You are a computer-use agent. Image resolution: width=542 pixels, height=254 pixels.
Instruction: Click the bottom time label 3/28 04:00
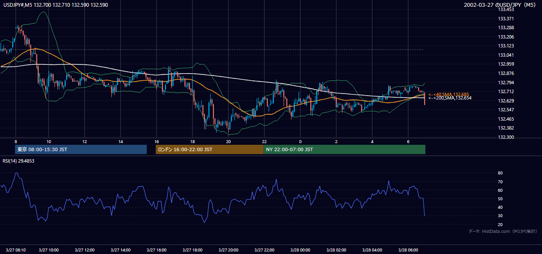[373, 250]
